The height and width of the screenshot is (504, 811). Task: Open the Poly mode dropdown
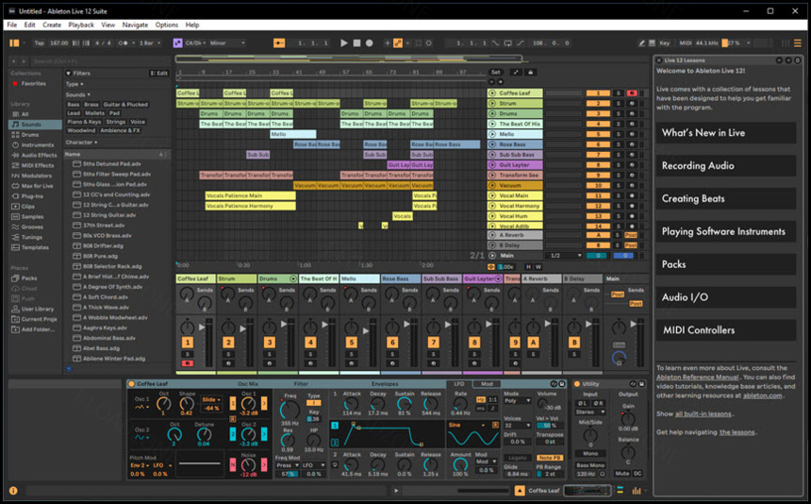tap(517, 400)
